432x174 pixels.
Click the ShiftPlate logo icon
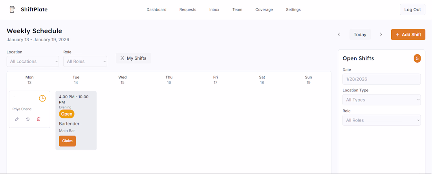click(12, 9)
